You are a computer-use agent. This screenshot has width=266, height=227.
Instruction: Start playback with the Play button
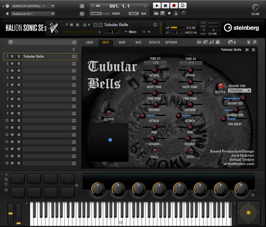[157, 6]
